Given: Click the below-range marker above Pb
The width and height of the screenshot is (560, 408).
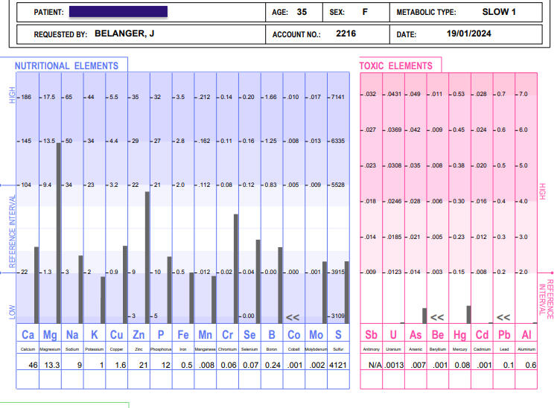Looking at the screenshot, I should [x=503, y=316].
